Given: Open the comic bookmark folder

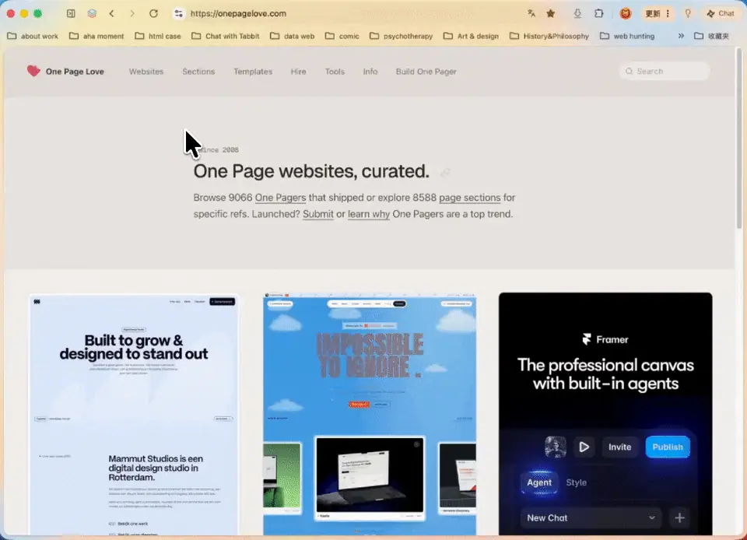Looking at the screenshot, I should tap(342, 36).
